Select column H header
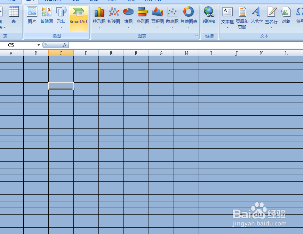Image resolution: width=303 pixels, height=234 pixels. pos(186,53)
